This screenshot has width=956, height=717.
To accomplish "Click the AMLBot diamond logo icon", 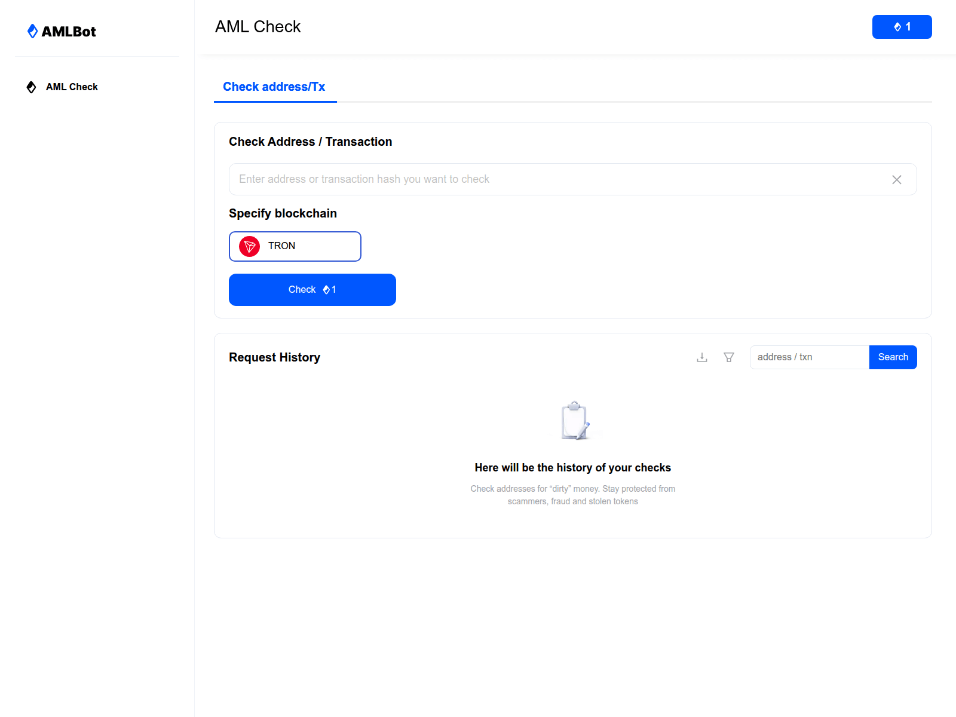I will [x=33, y=31].
